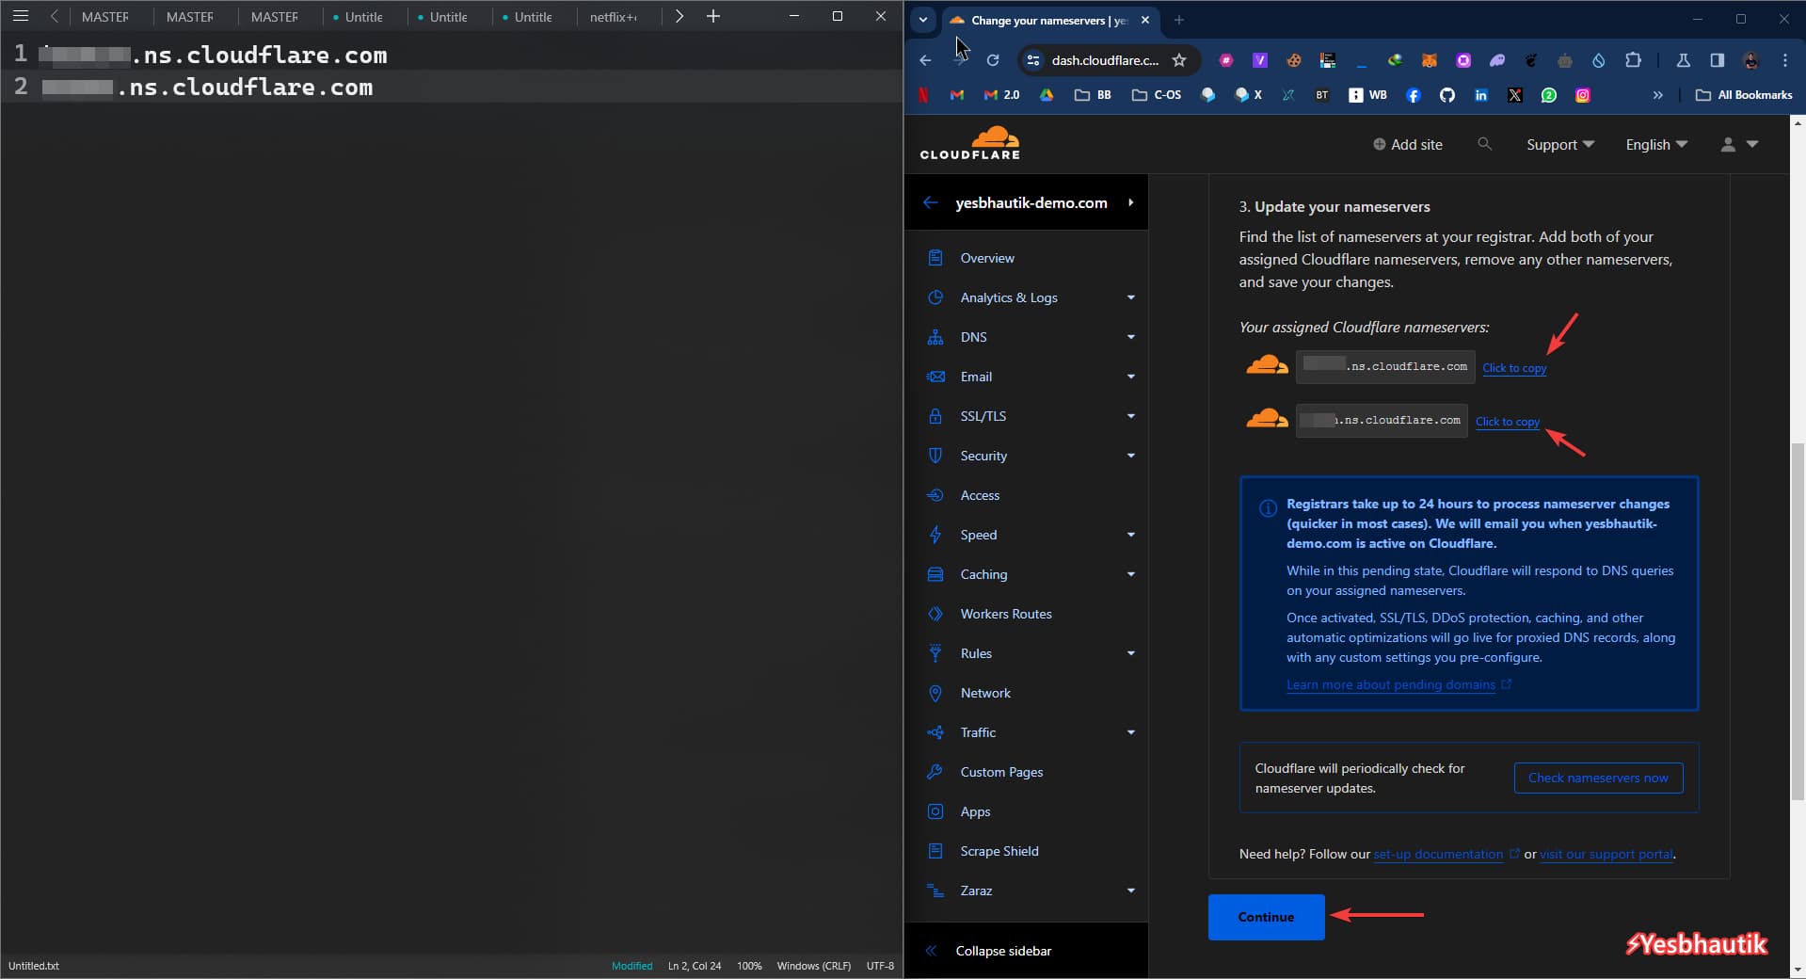Click the Zaraz sidebar icon

[x=935, y=891]
